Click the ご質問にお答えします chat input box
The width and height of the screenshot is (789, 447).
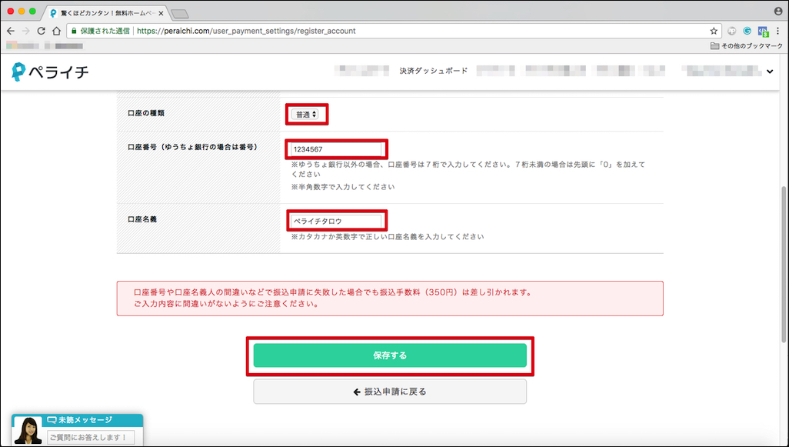(x=92, y=436)
